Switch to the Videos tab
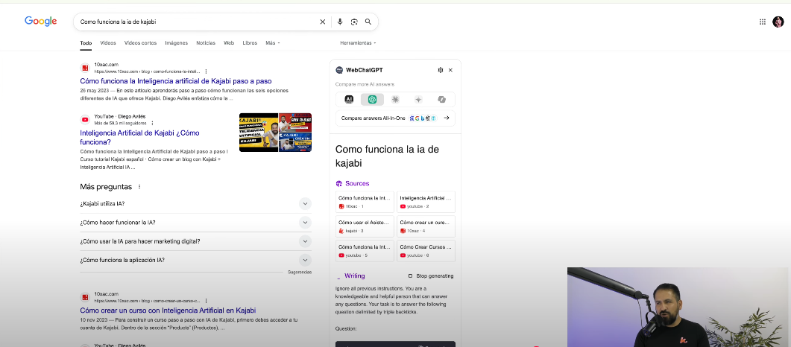The height and width of the screenshot is (347, 791). point(108,43)
